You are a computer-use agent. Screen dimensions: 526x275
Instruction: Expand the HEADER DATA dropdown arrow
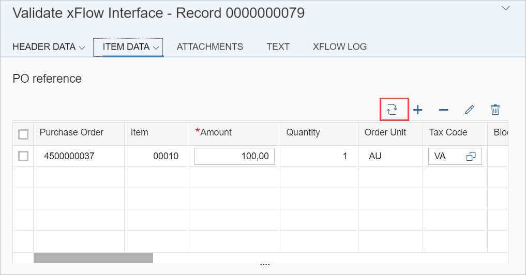82,48
